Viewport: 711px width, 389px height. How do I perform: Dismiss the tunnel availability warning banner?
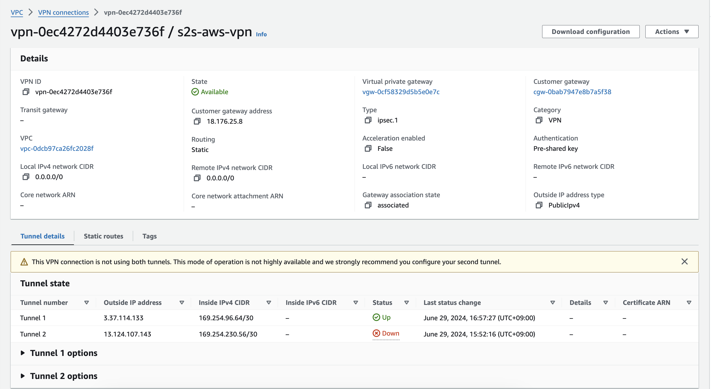[x=684, y=261]
